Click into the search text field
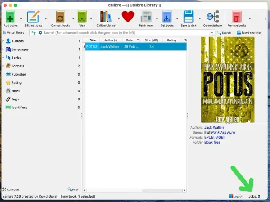270x202 pixels. pyautogui.click(x=126, y=33)
